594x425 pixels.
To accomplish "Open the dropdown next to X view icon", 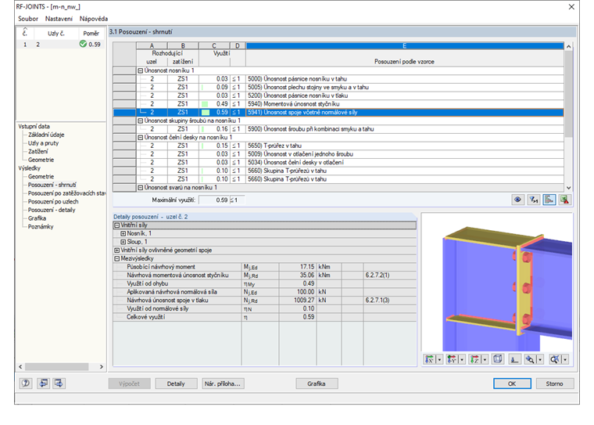I will [439, 359].
